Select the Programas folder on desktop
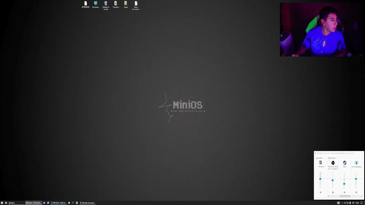 (116, 5)
